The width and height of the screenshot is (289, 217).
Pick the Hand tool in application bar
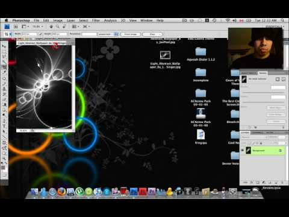point(51,27)
